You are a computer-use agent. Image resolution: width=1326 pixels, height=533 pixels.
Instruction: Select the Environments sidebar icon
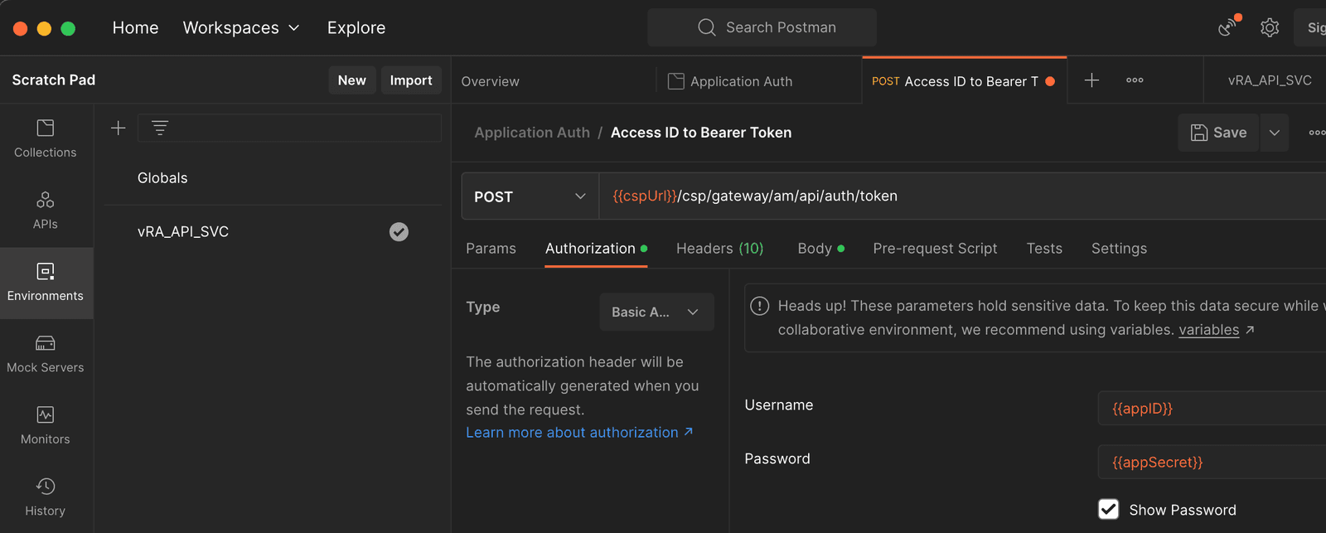coord(46,283)
